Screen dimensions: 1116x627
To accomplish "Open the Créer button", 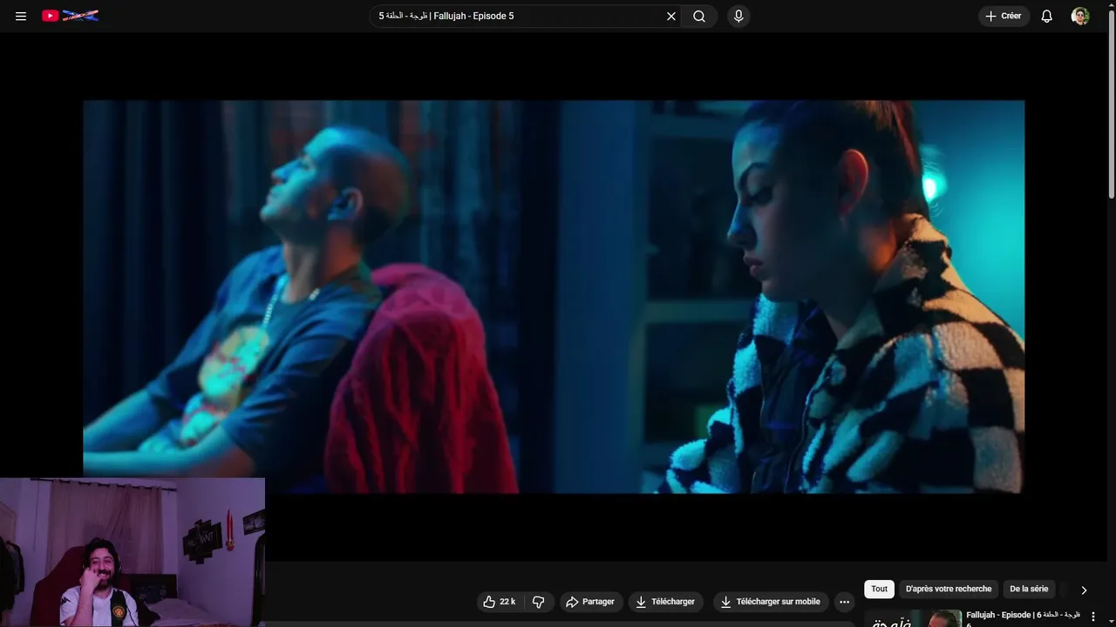I will tap(1004, 16).
